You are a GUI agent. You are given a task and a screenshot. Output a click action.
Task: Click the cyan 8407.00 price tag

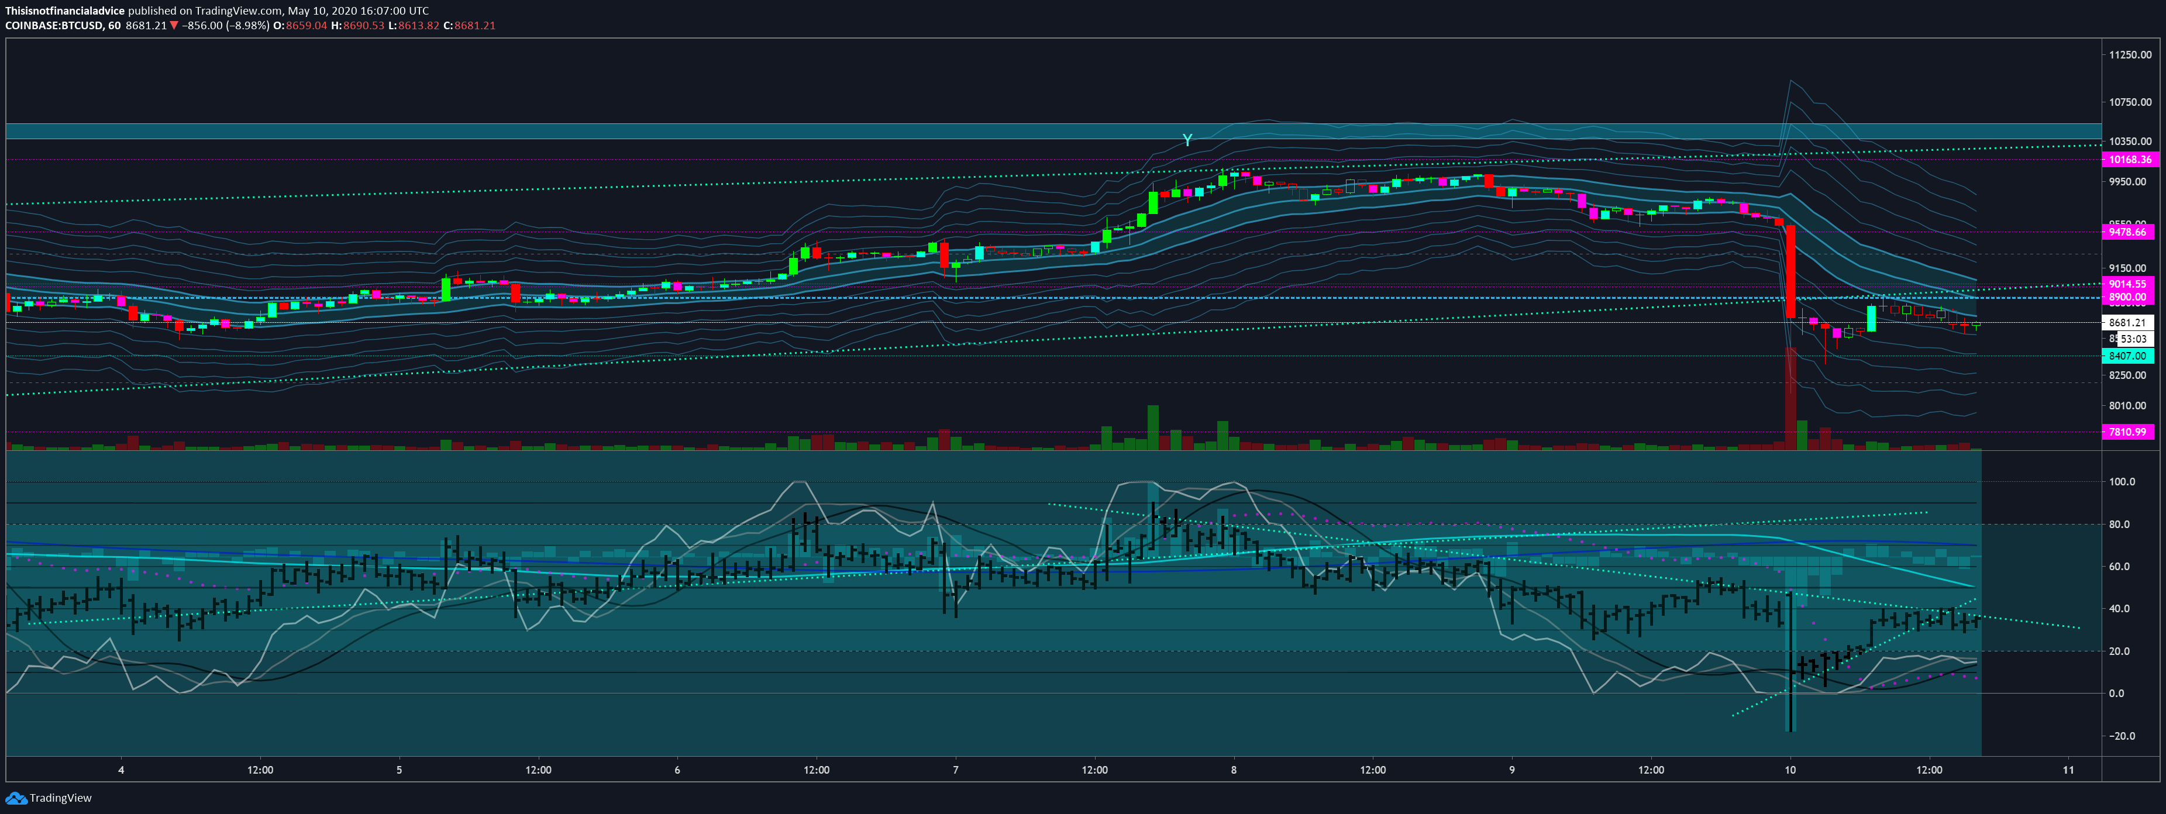tap(2127, 357)
